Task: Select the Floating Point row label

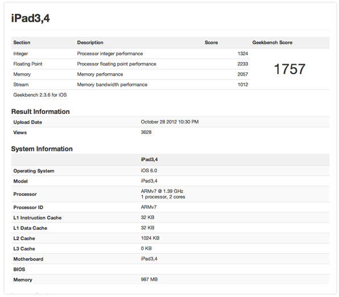Action: (28, 64)
